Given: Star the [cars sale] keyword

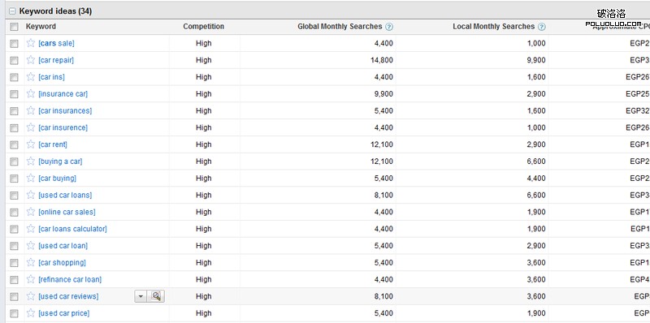Looking at the screenshot, I should click(31, 43).
